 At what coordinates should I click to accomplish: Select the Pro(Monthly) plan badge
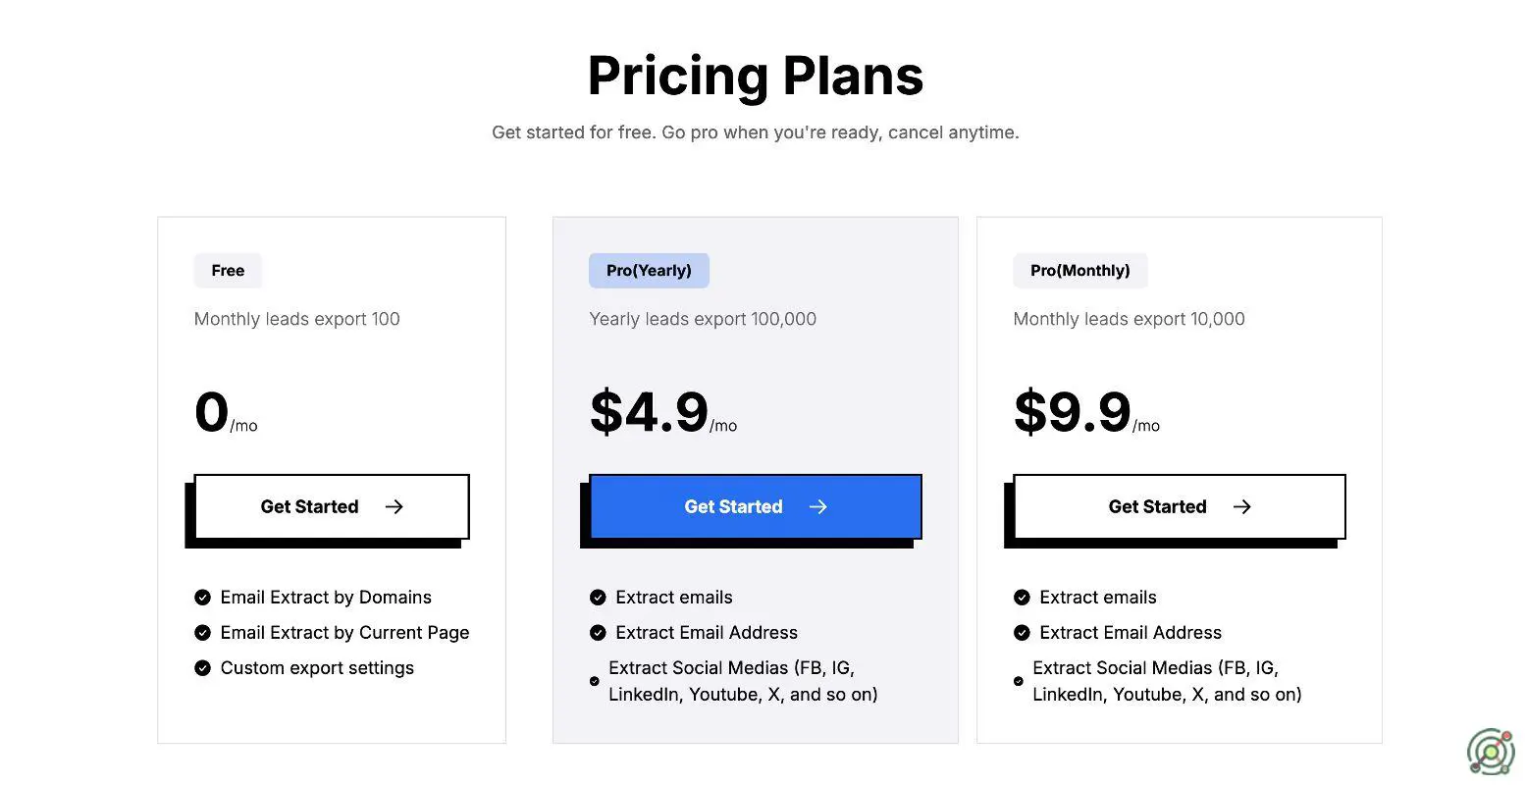point(1079,271)
